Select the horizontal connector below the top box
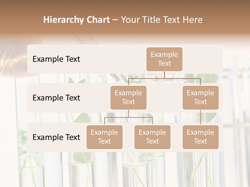Image resolution: width=250 pixels, height=187 pixels. click(164, 78)
